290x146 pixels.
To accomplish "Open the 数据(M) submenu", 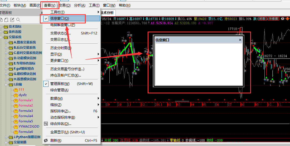I will point(72,98).
